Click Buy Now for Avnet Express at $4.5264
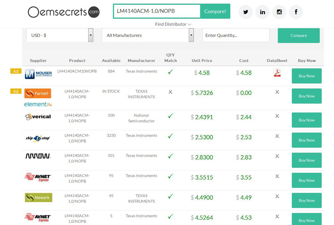This screenshot has width=334, height=225. (306, 219)
